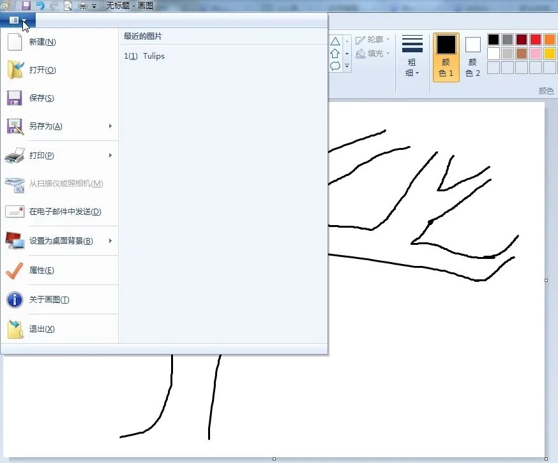Click the Save icon in quick access toolbar
The width and height of the screenshot is (558, 463).
pos(26,6)
